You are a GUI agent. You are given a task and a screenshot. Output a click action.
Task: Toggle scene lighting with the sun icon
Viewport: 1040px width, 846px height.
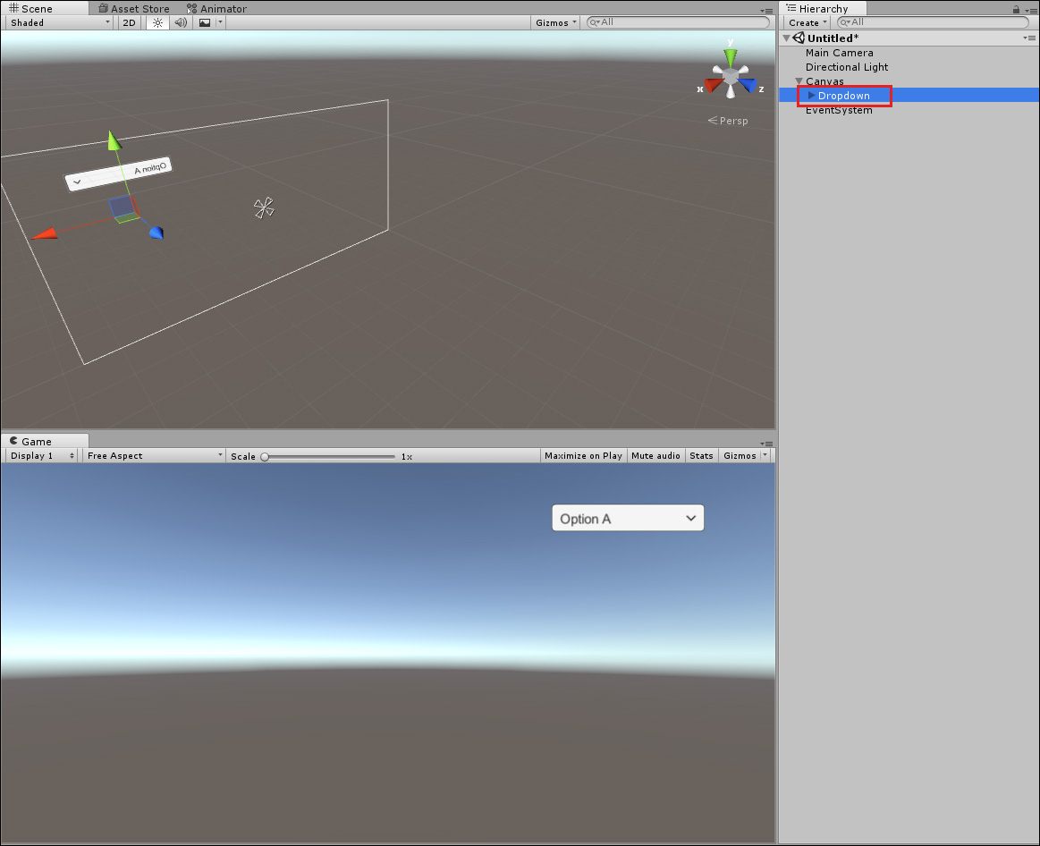[x=157, y=22]
